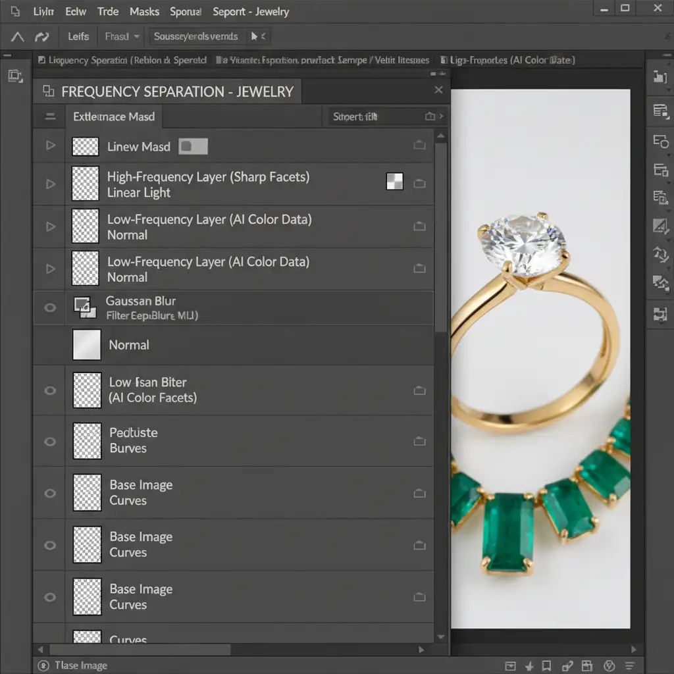This screenshot has width=674, height=674.
Task: Click the Leifs button in the toolbar
Action: point(78,37)
